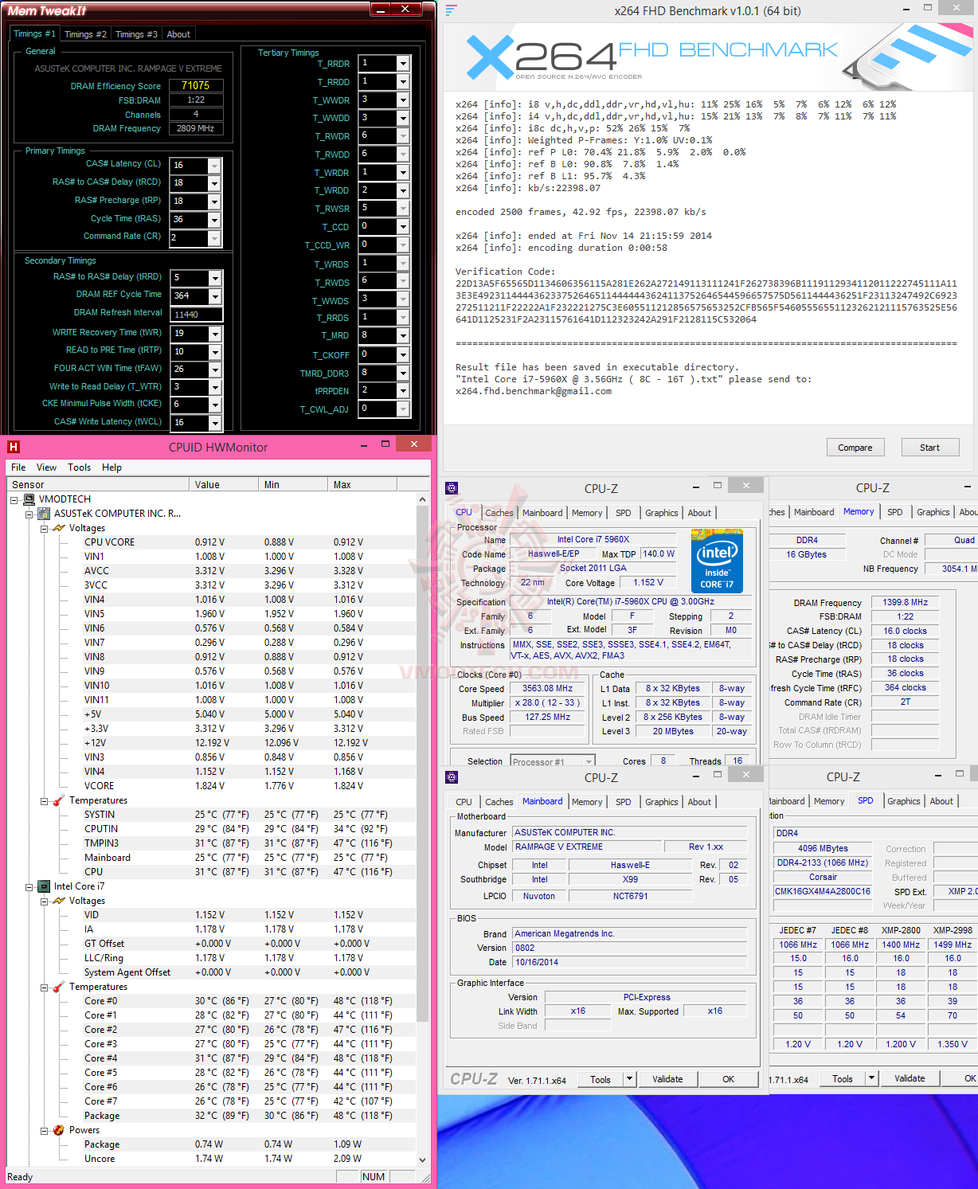
Task: Click the DRAM Efficiency Score value 71075
Action: pos(196,85)
